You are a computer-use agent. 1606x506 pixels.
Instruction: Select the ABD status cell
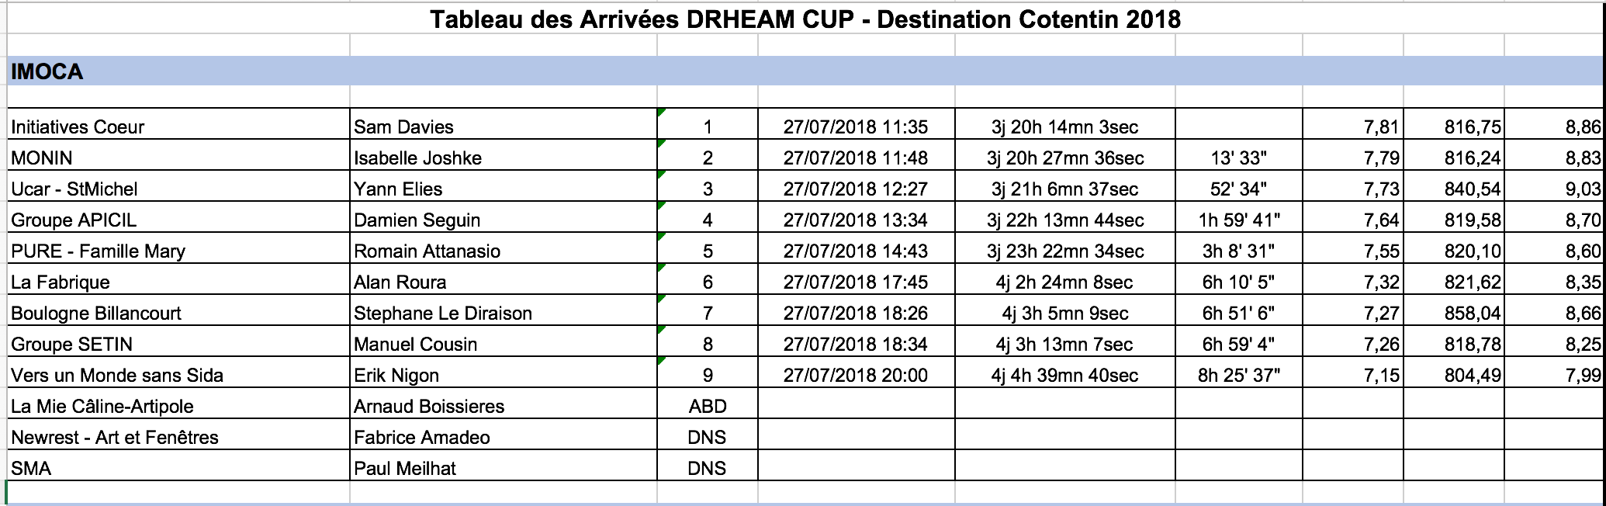(707, 406)
